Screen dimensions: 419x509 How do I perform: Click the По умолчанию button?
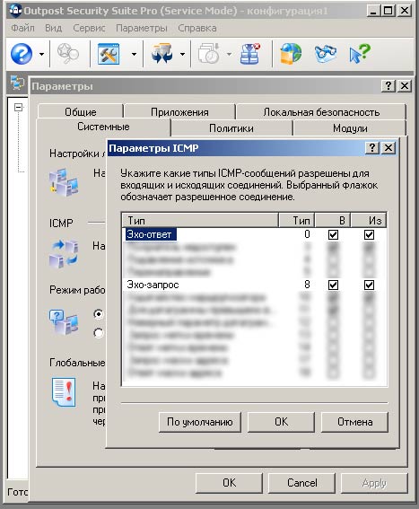(x=200, y=422)
